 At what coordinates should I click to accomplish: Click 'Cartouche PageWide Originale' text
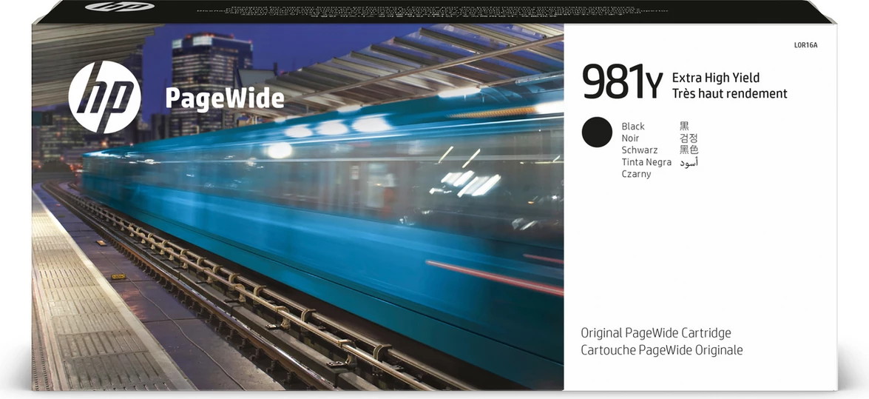662,350
